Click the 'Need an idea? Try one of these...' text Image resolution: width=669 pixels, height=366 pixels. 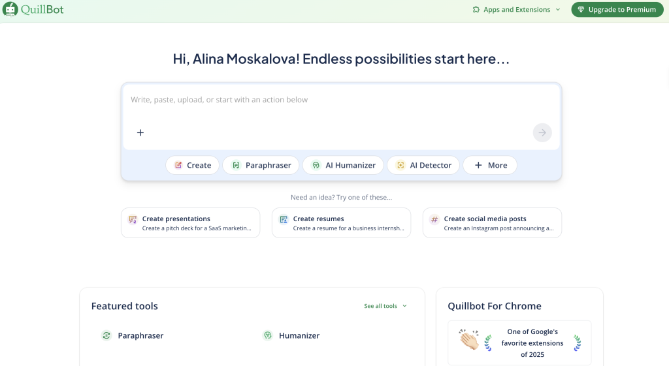click(341, 197)
